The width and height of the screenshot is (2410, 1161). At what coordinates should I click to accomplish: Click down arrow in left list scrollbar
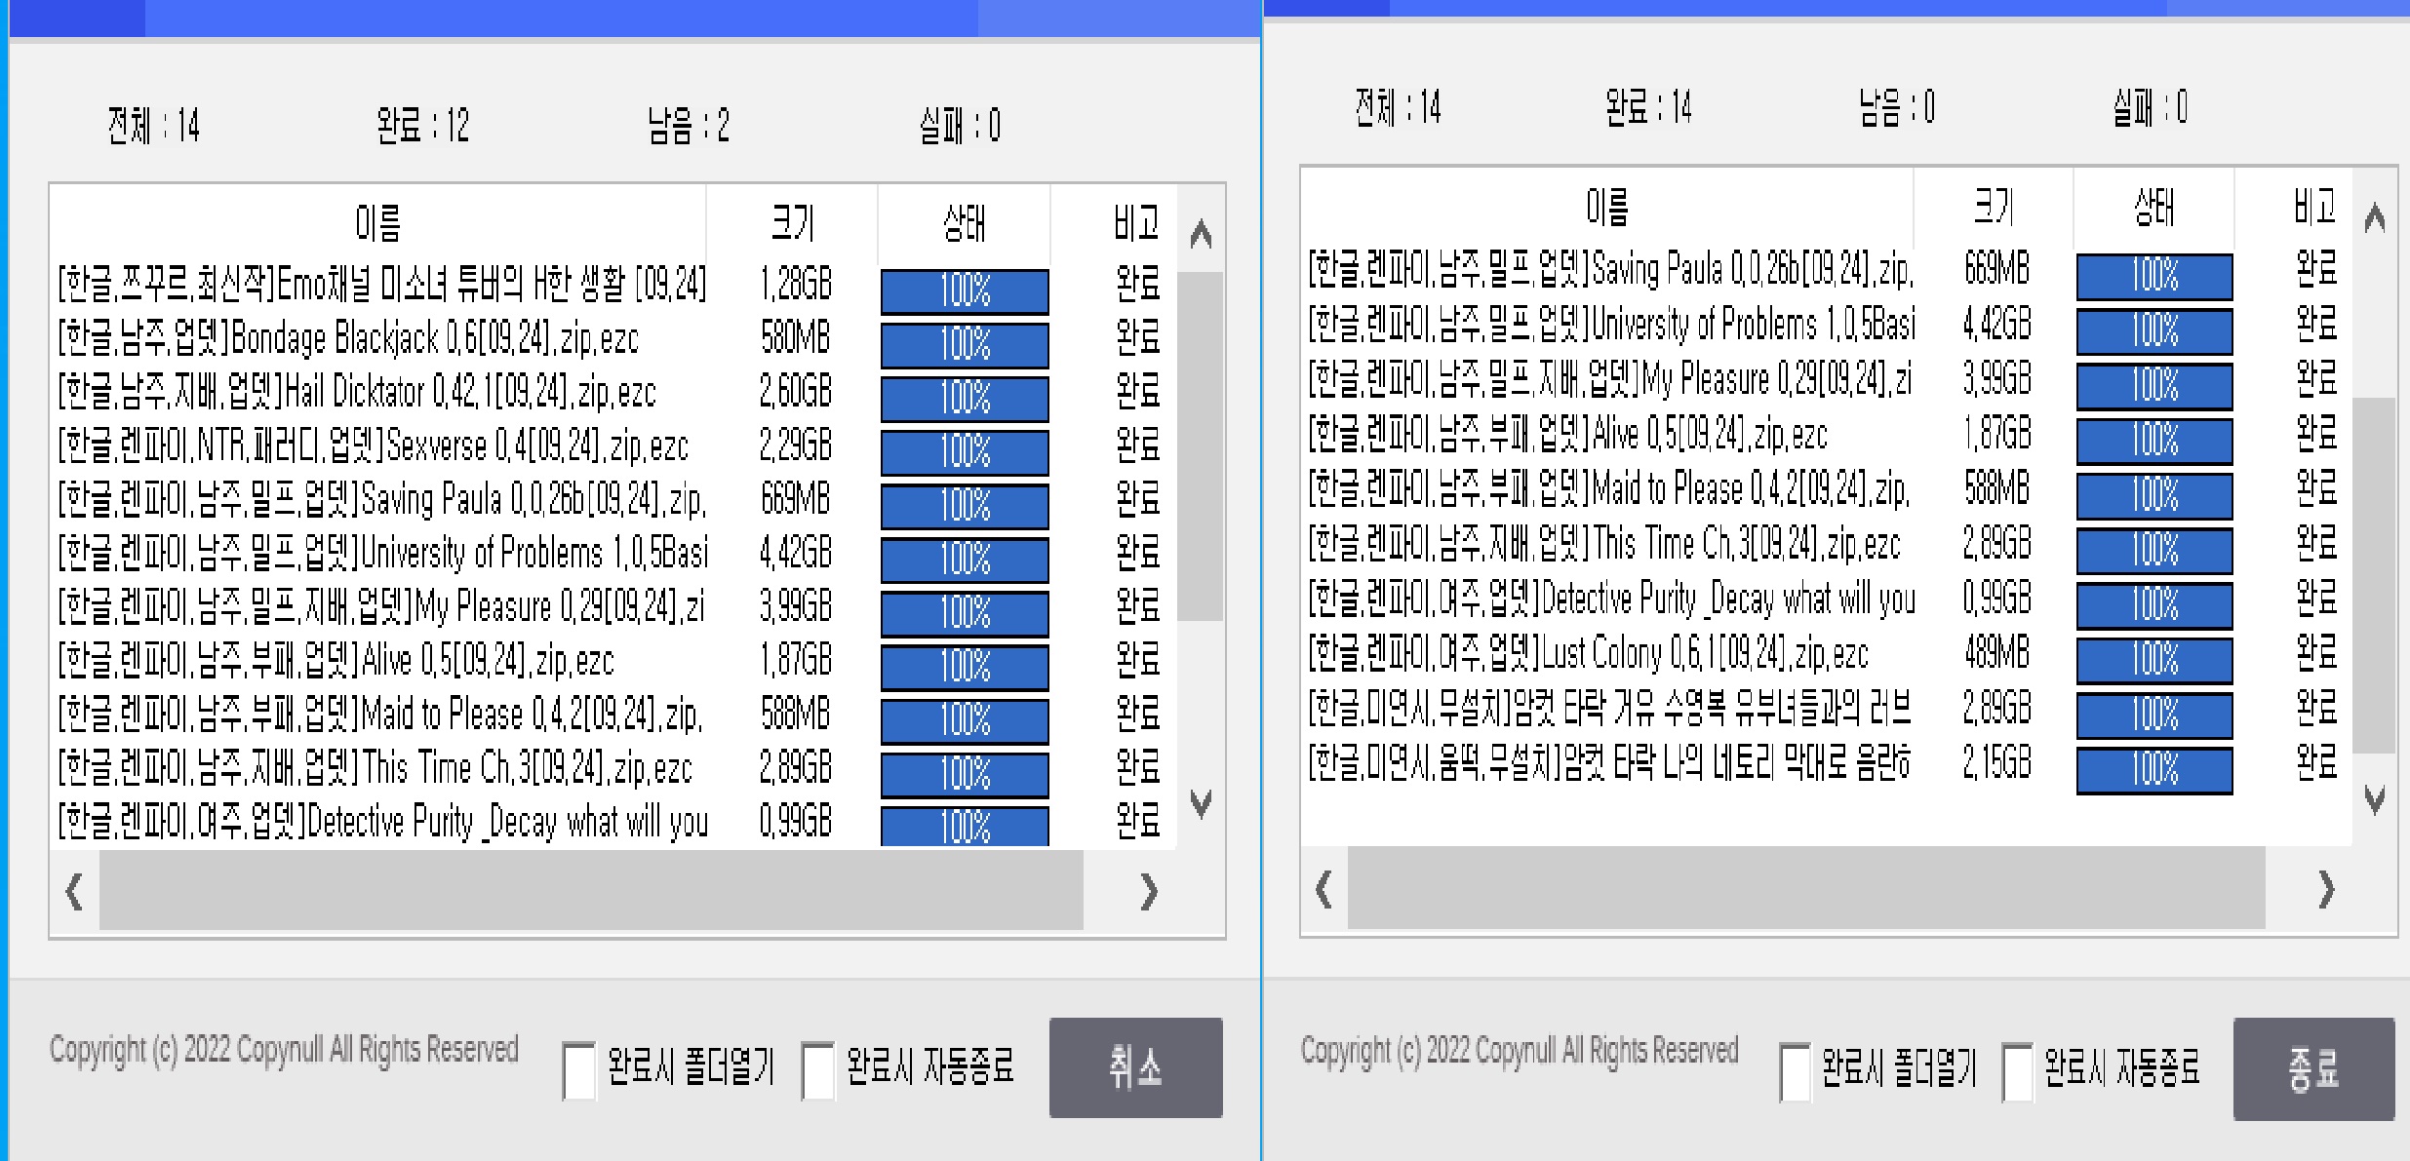click(1201, 803)
